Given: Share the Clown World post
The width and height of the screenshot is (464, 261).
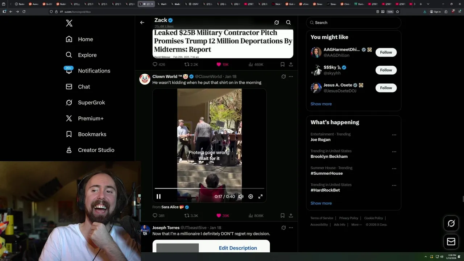Looking at the screenshot, I should tap(291, 216).
